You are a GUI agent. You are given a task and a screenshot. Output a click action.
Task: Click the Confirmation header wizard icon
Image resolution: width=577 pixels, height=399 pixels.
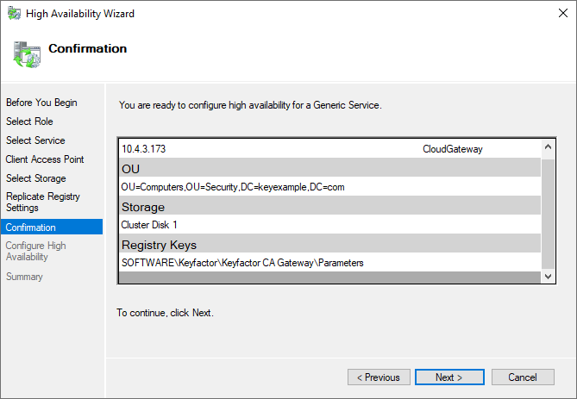(26, 53)
